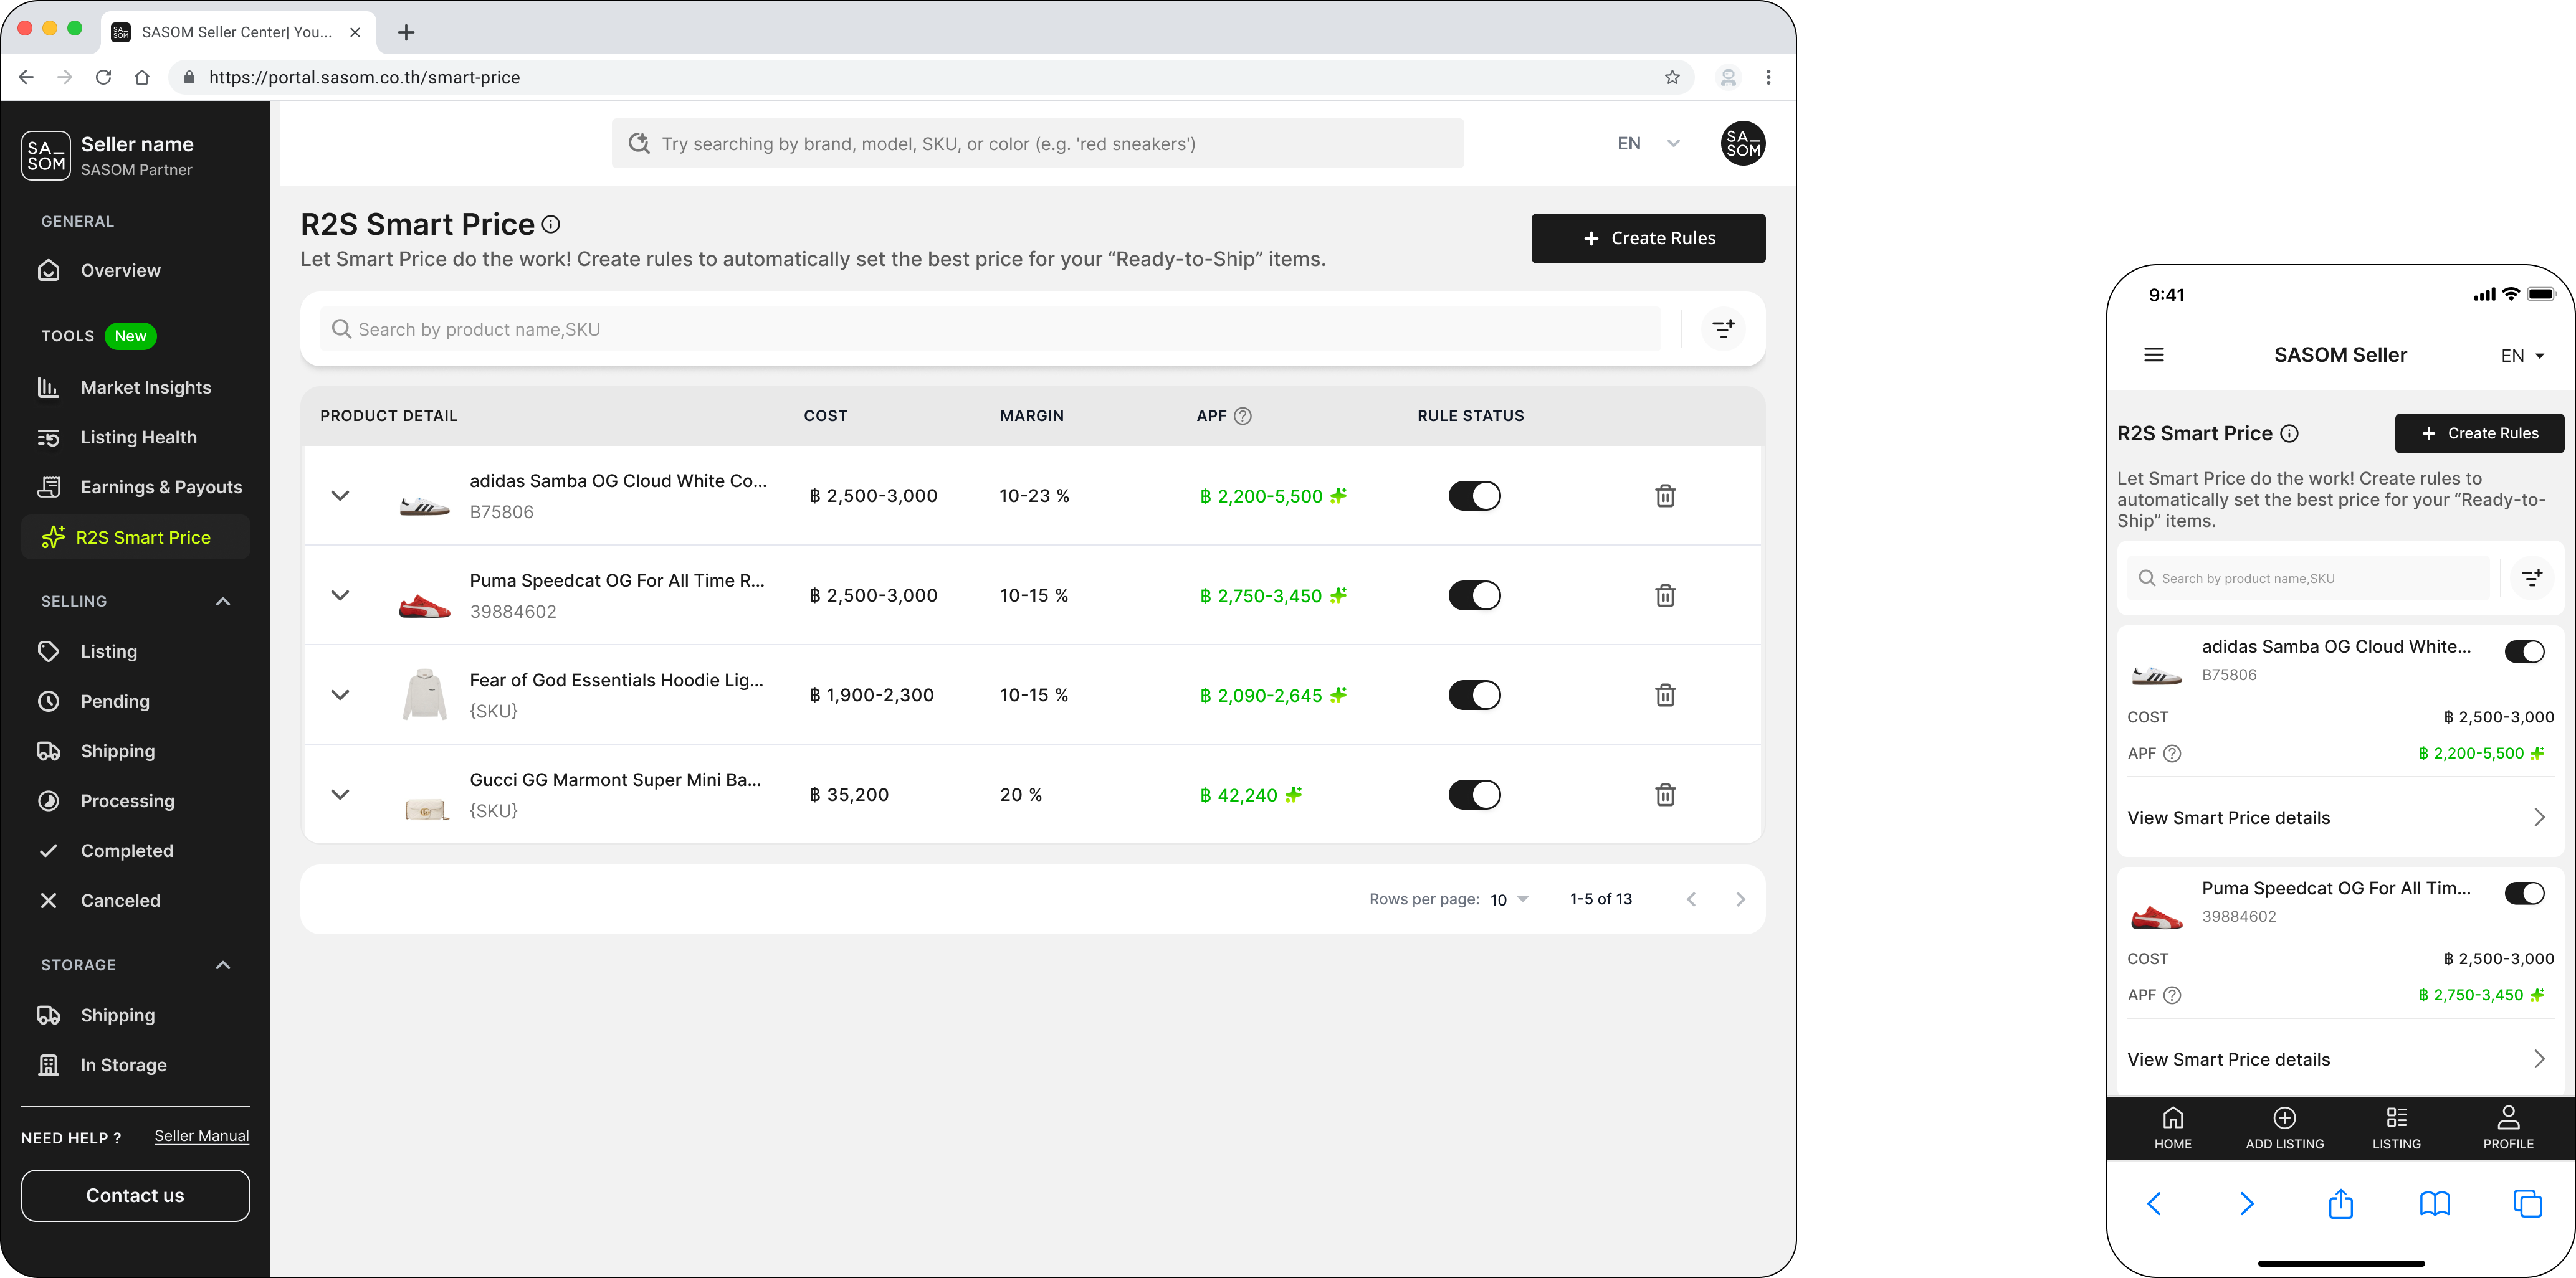Switch off adidas Samba toggle on the mobile view
Screen dimensions: 2576x1278
coord(2524,653)
